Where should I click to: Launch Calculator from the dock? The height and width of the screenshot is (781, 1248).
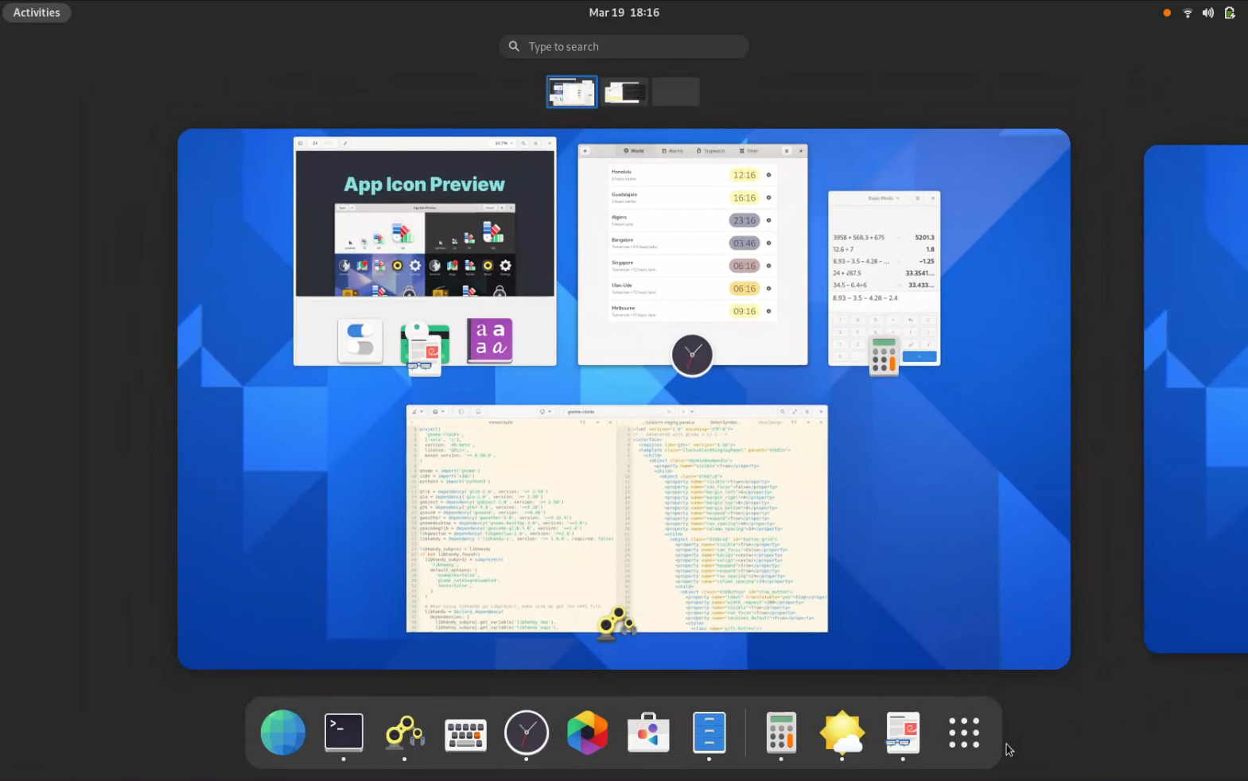click(781, 732)
